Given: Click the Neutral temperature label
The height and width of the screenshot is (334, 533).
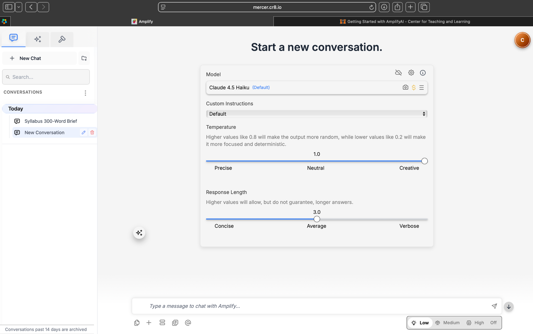Looking at the screenshot, I should [316, 168].
